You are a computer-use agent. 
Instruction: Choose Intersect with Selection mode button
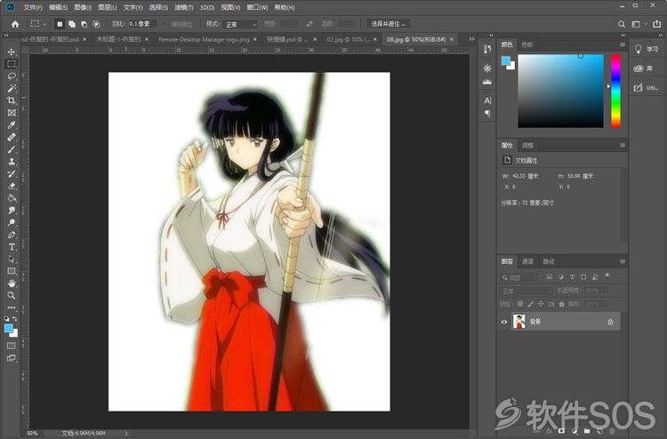(97, 24)
